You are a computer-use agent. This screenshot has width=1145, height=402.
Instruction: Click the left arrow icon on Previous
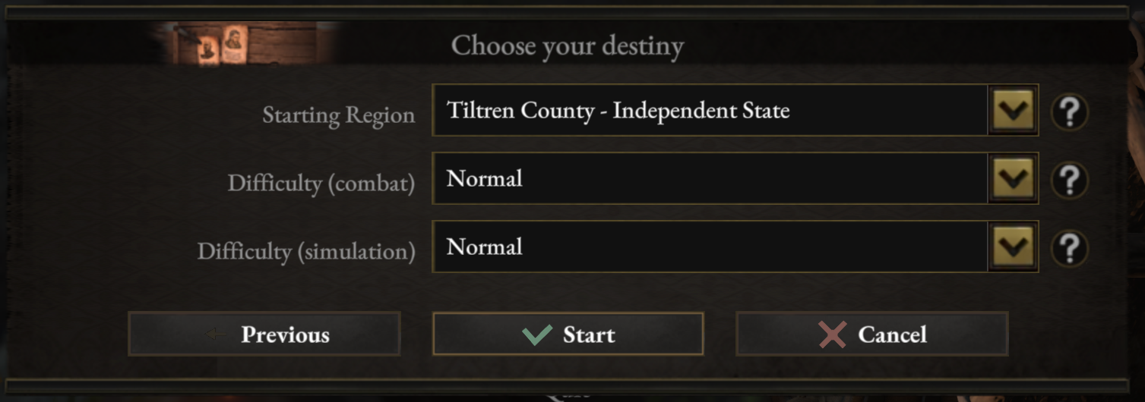pyautogui.click(x=217, y=334)
